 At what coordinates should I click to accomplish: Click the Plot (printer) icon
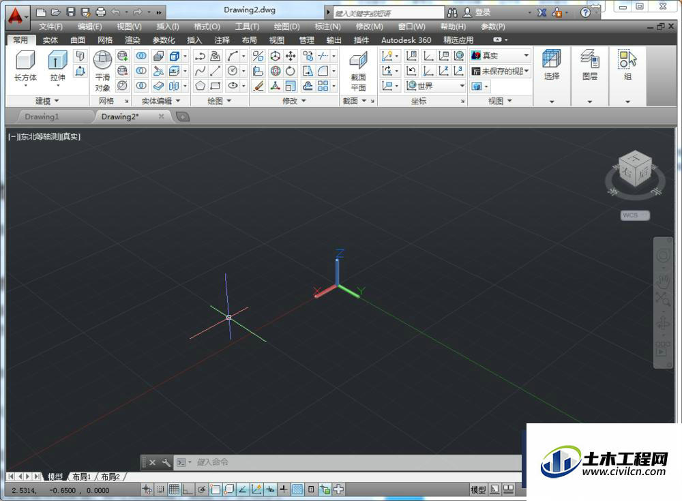point(100,12)
